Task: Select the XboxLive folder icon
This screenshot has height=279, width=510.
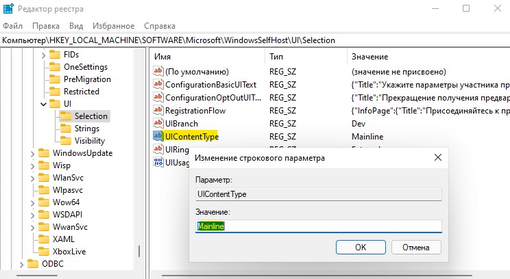Action: [44, 252]
